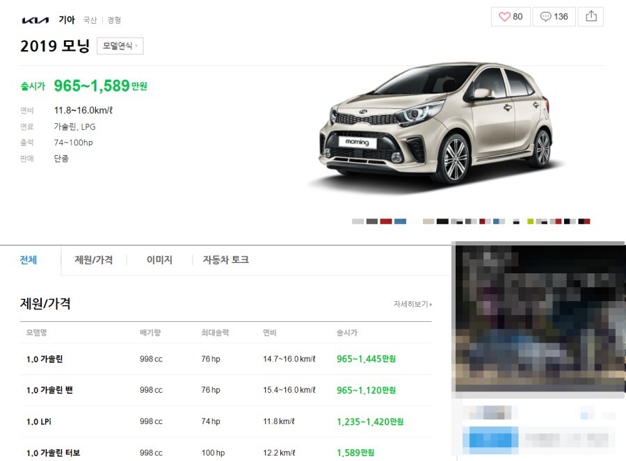The width and height of the screenshot is (626, 461).
Task: Open the 기아 brand link
Action: point(67,19)
